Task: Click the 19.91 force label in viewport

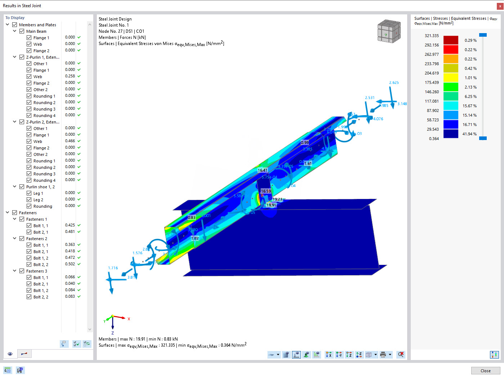Action: pyautogui.click(x=271, y=205)
